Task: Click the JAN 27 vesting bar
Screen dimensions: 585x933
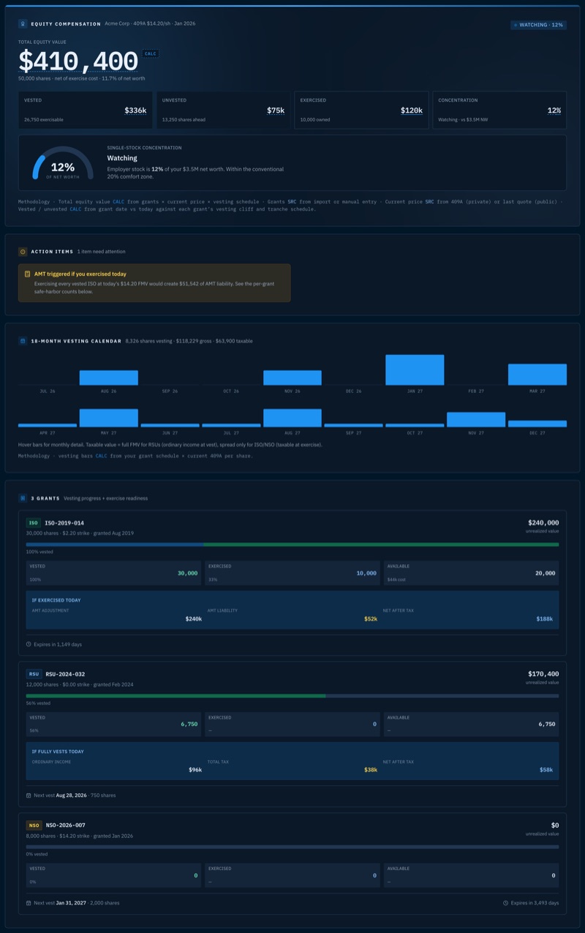Action: point(415,370)
